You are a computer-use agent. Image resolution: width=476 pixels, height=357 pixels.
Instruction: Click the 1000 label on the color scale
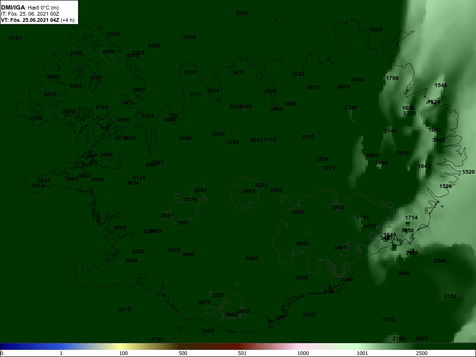pyautogui.click(x=303, y=353)
